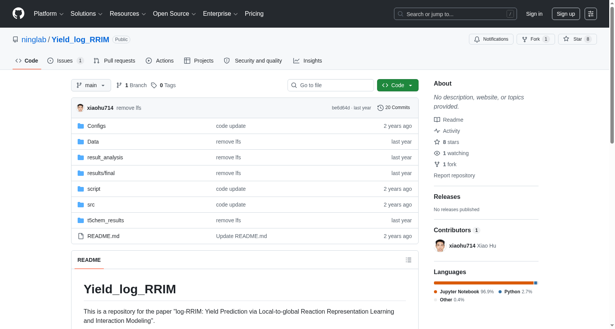This screenshot has height=329, width=615.
Task: Expand the Enterprise menu
Action: [x=220, y=14]
